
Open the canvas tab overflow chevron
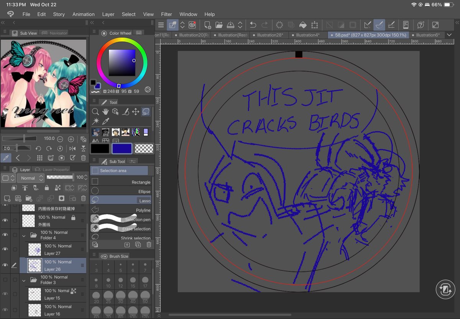[x=449, y=35]
